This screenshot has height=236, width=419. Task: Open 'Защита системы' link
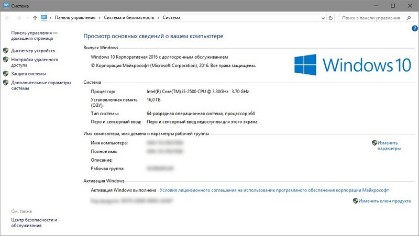click(x=28, y=74)
